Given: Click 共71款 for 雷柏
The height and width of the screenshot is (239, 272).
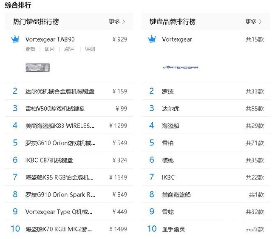Looking at the screenshot, I should 255,143.
